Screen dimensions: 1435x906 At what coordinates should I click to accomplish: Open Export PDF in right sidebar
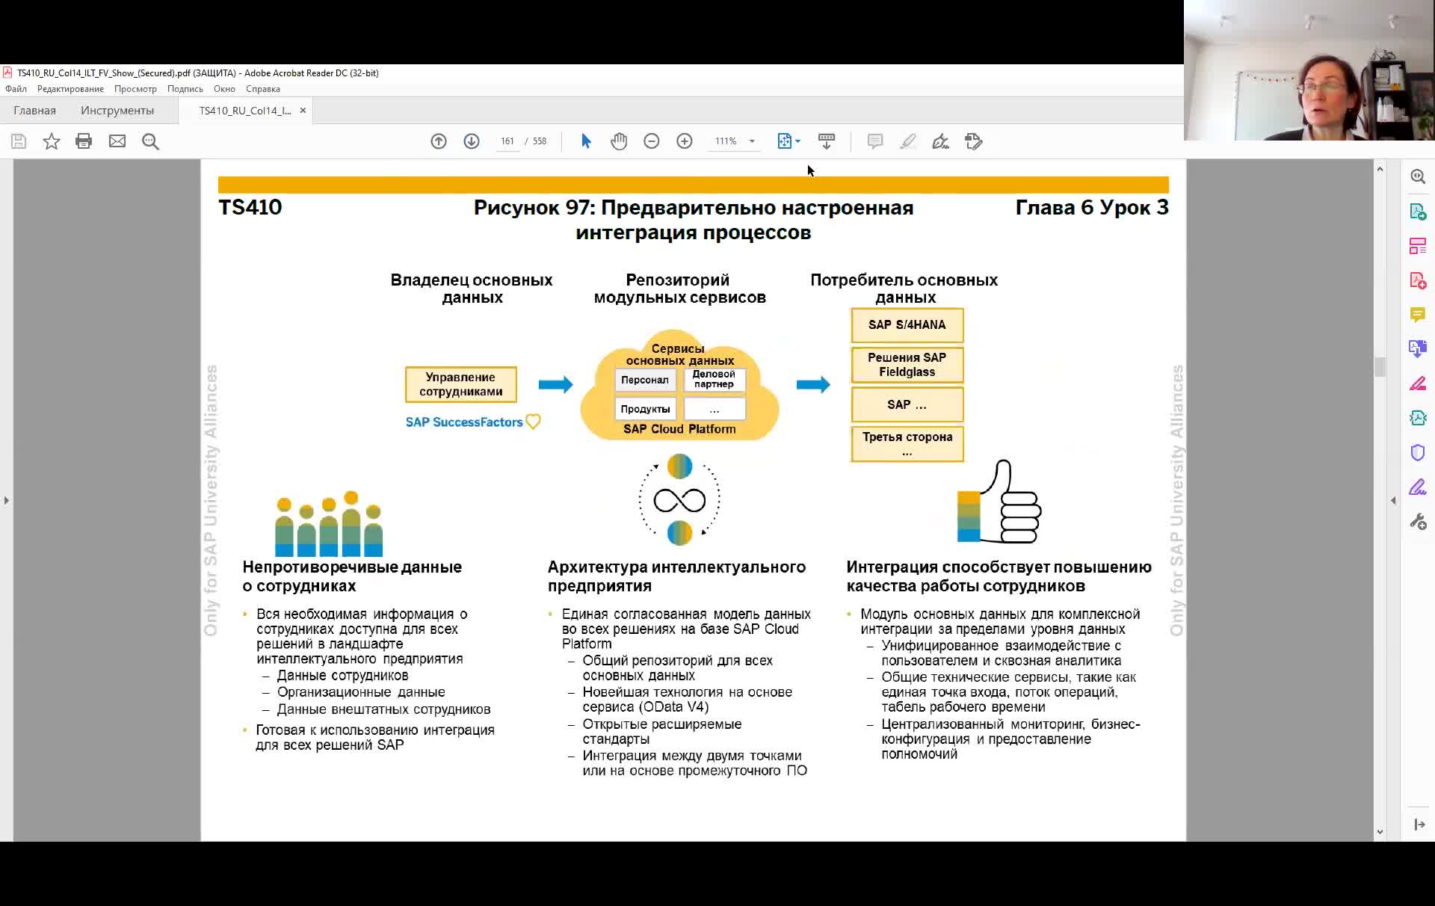1418,212
